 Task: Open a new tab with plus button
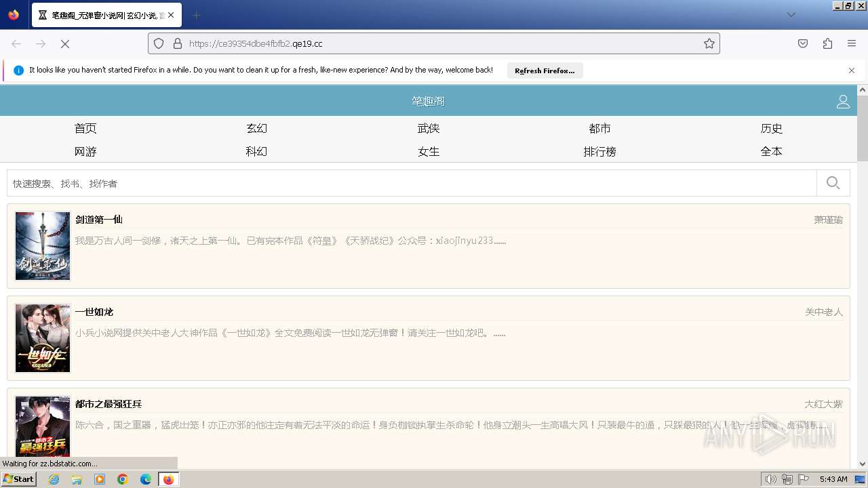[x=196, y=15]
